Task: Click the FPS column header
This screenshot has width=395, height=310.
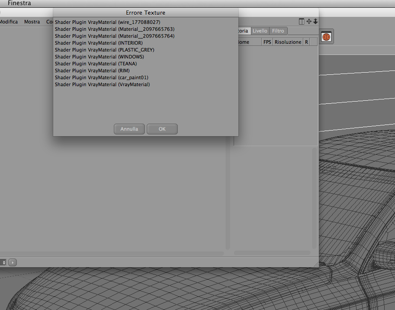Action: tap(267, 42)
